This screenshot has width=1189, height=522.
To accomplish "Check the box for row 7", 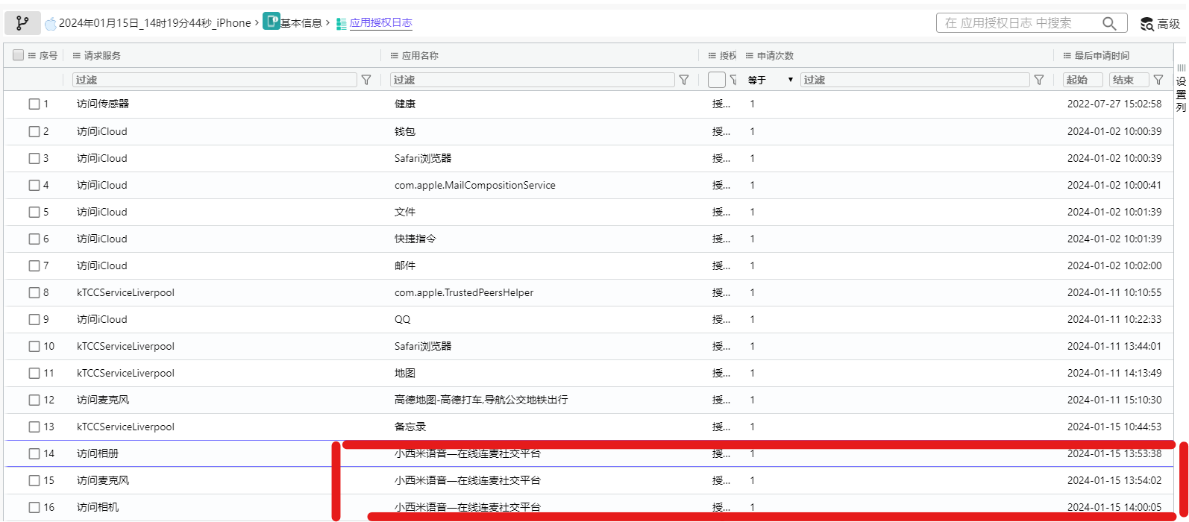I will (x=34, y=265).
